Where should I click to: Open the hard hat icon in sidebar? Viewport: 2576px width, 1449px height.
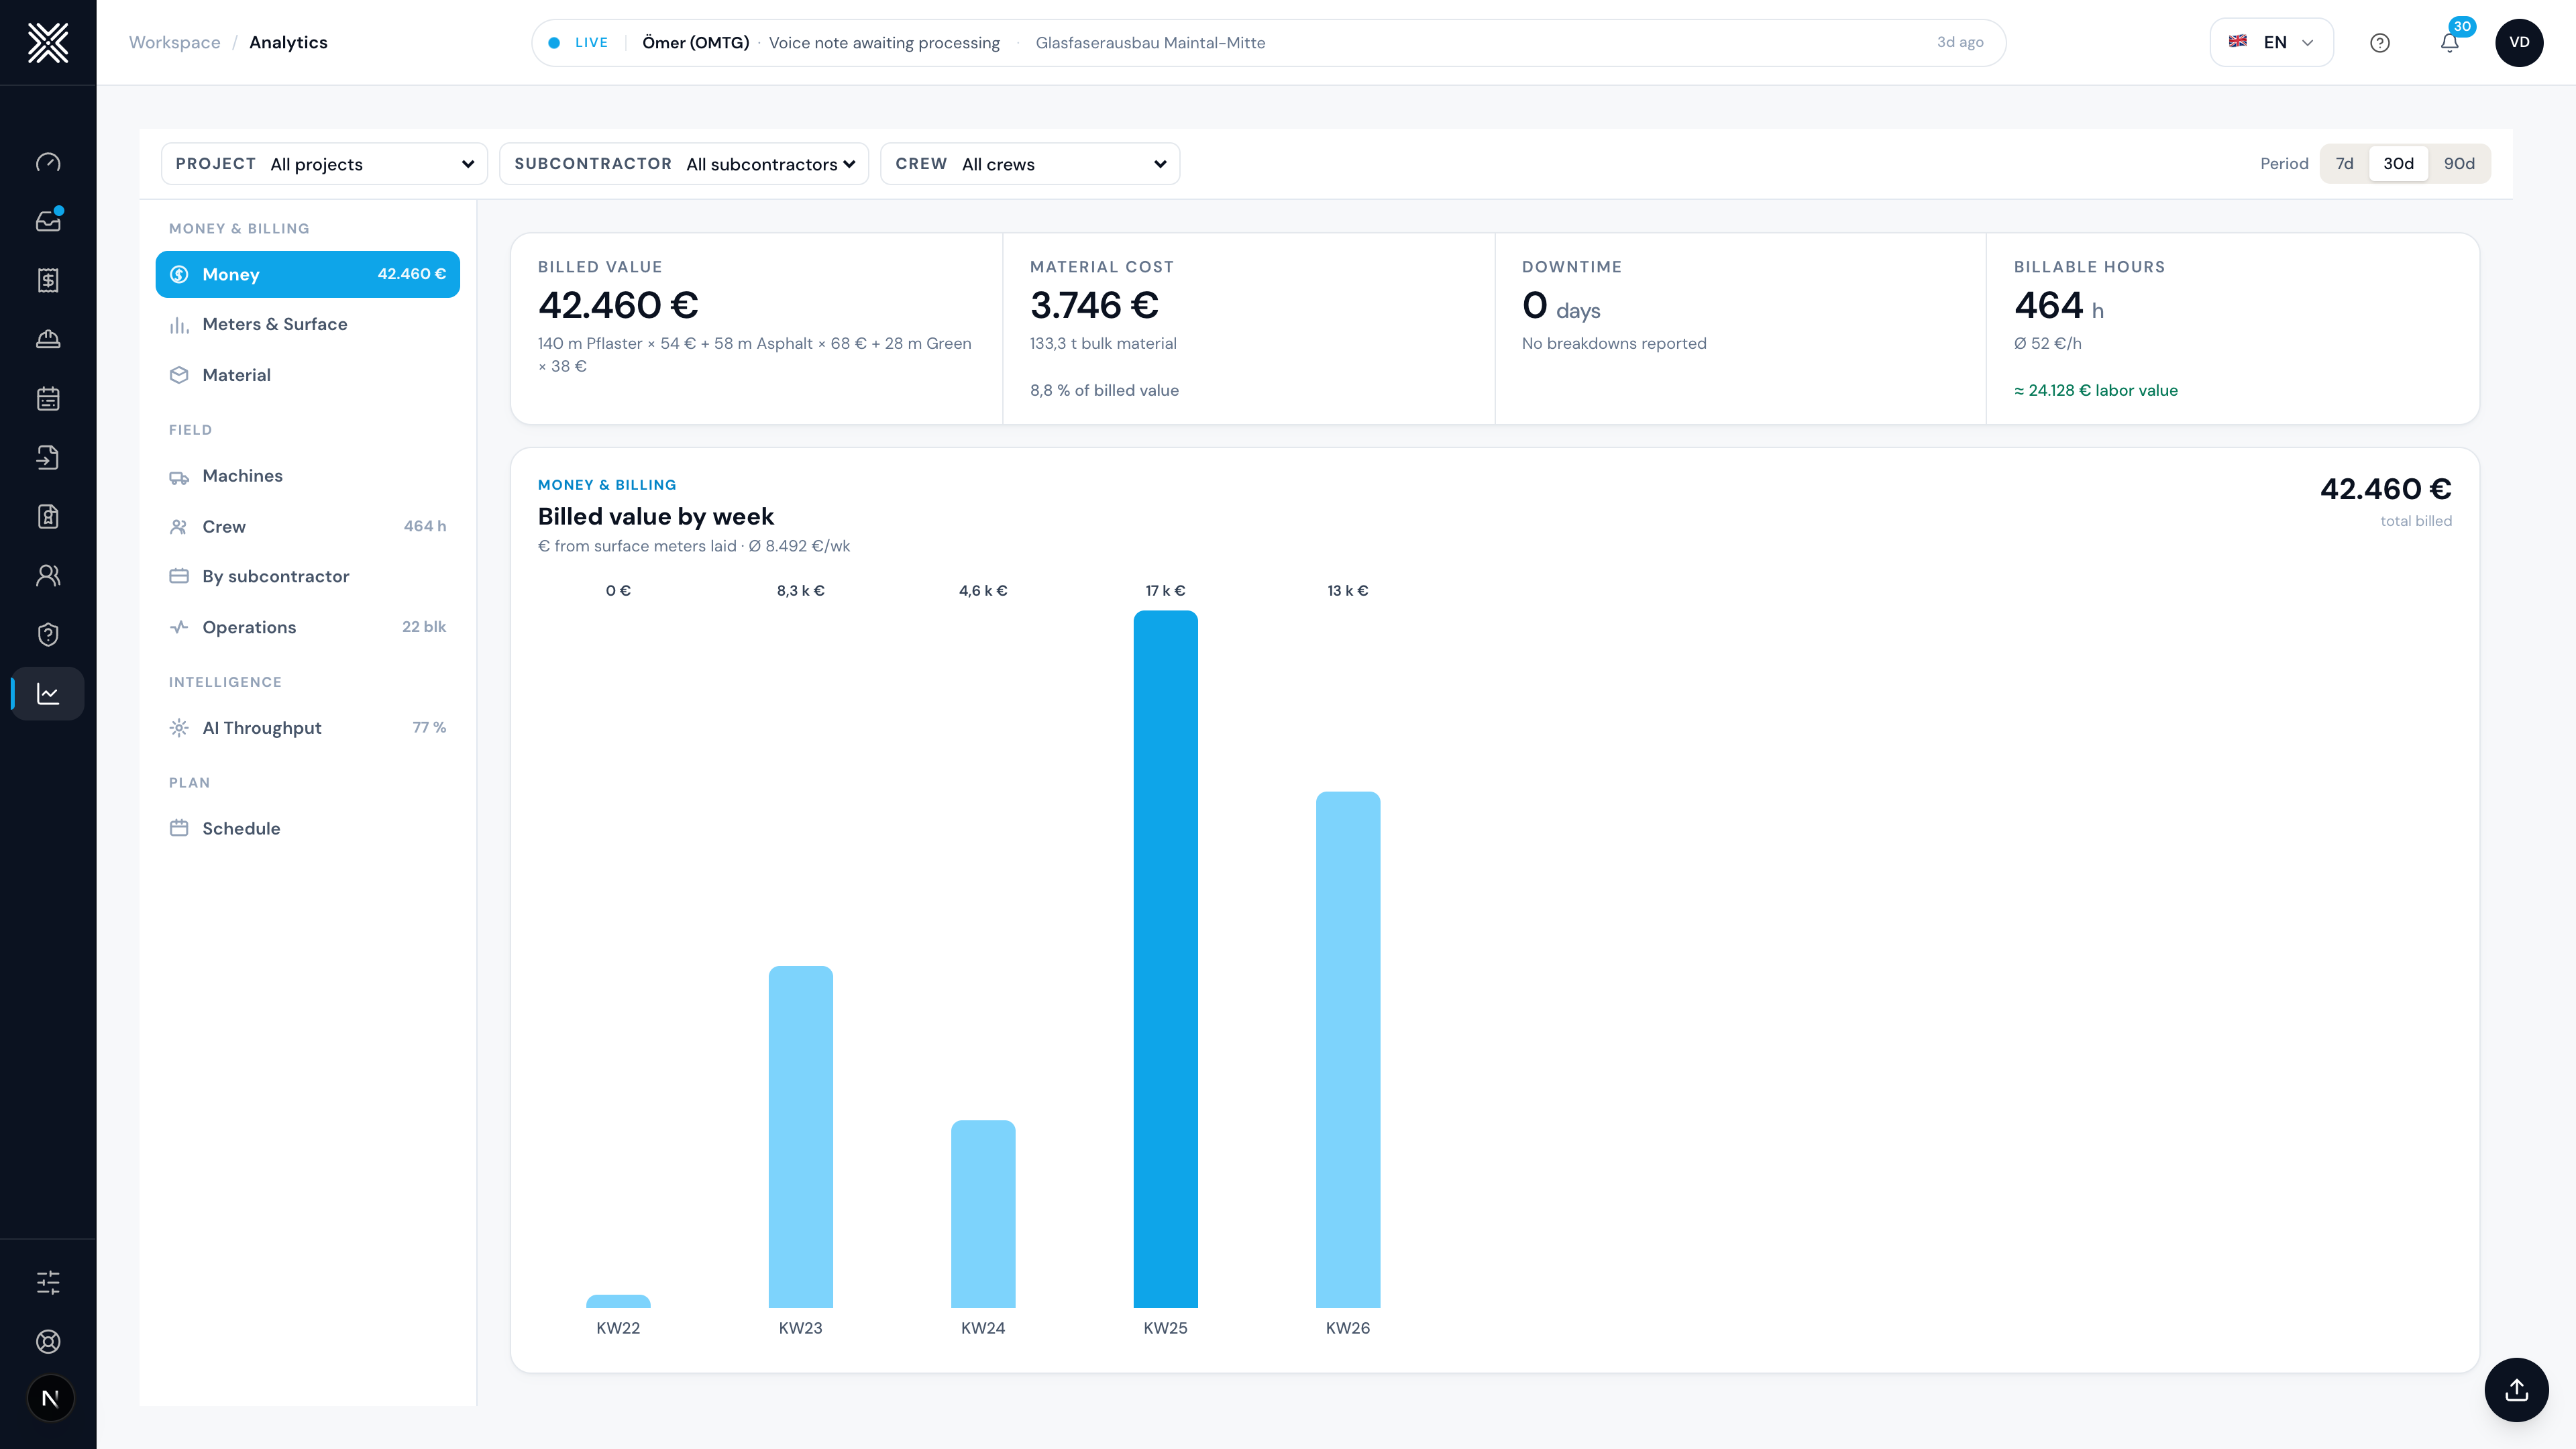point(48,339)
